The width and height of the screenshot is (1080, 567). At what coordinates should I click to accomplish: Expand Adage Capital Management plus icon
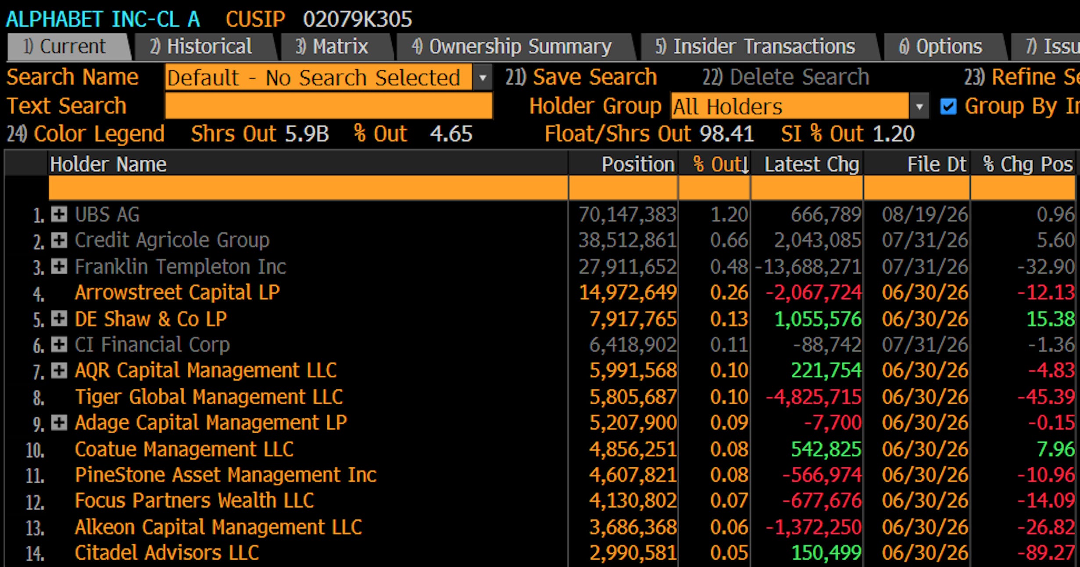[59, 423]
